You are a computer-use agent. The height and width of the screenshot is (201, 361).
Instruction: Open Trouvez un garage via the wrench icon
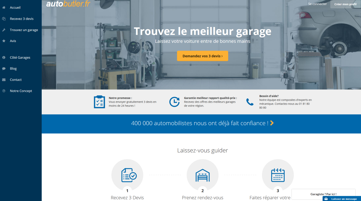pos(3,30)
